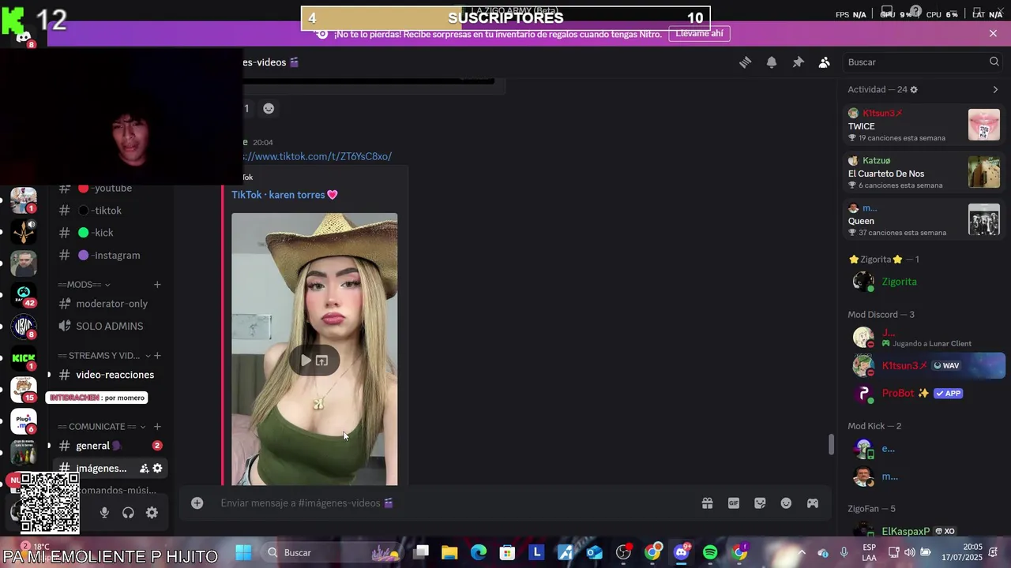Click the Llévame ahí button
The image size is (1011, 568).
click(699, 33)
